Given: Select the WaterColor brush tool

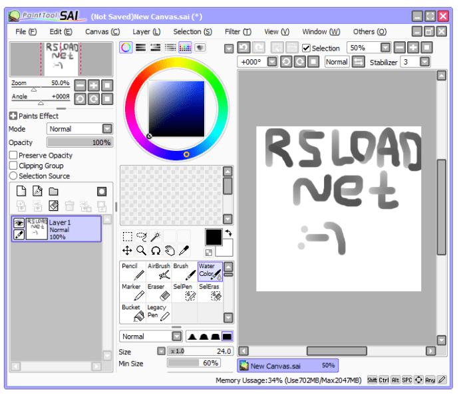Looking at the screenshot, I should click(x=210, y=271).
